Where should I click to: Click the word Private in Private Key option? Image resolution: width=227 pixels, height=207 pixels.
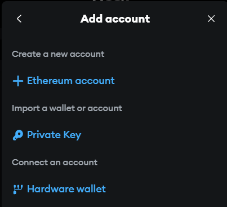point(44,135)
